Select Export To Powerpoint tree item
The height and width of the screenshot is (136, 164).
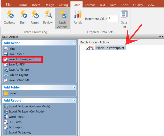[110, 48]
